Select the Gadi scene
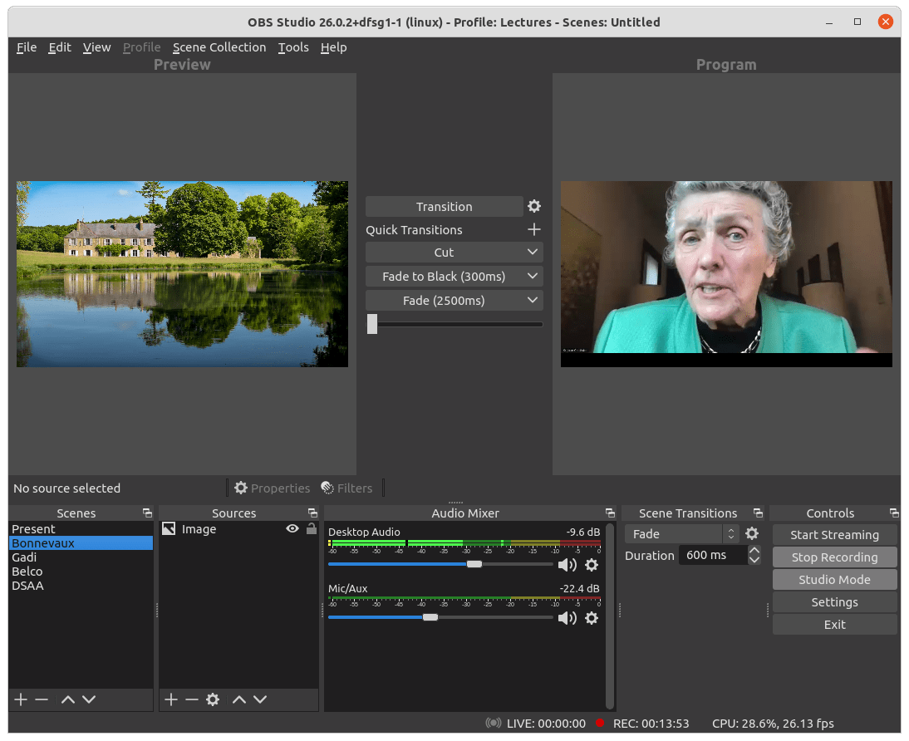 coord(81,557)
